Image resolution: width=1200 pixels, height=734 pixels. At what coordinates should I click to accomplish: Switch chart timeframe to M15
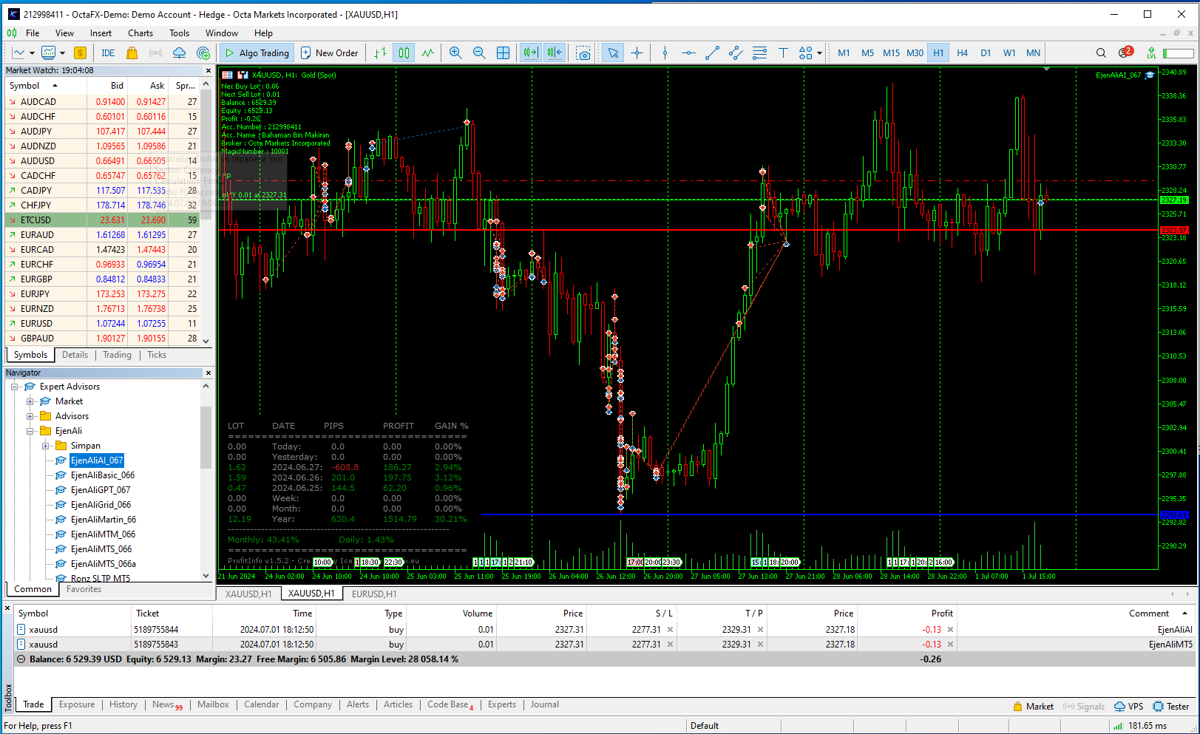point(891,52)
